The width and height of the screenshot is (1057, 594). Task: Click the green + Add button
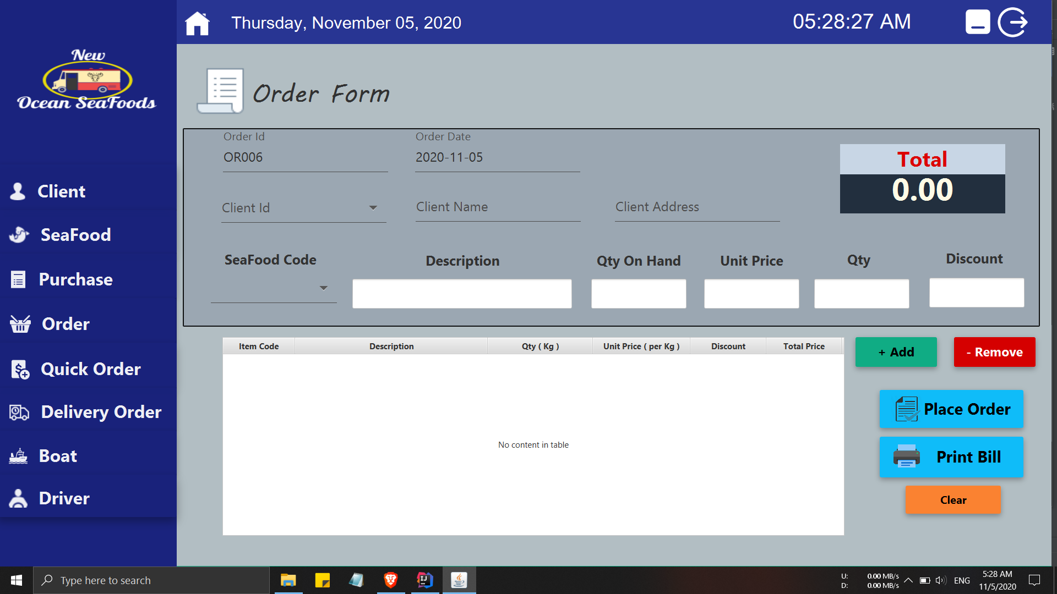point(896,352)
